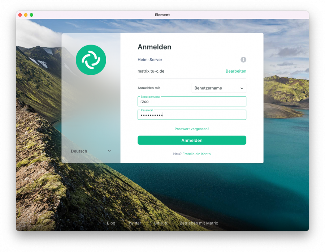Image resolution: width=325 pixels, height=252 pixels.
Task: Click Bearbeiten to edit the homeserver
Action: (236, 71)
